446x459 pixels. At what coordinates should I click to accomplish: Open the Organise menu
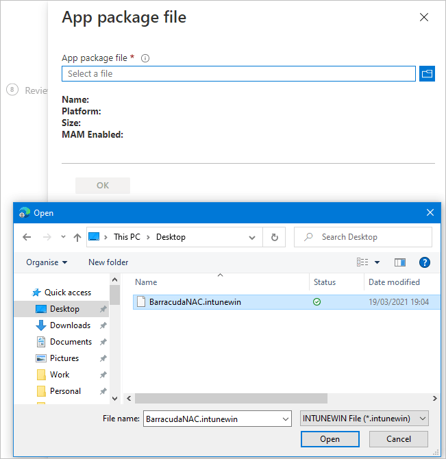pos(47,262)
